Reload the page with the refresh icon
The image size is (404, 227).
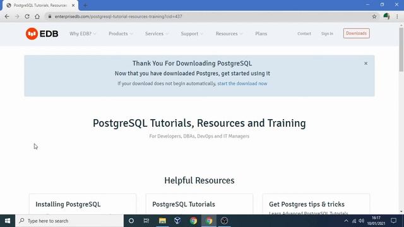(27, 16)
